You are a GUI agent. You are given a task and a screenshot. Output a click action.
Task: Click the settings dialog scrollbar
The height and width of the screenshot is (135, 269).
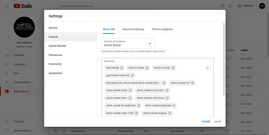224,59
